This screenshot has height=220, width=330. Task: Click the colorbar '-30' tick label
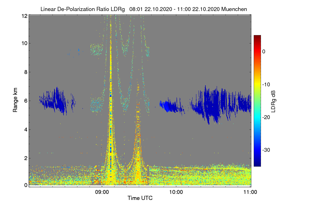click(266, 150)
